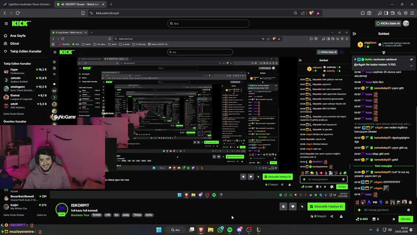Open the chat emoji picker
This screenshot has width=417, height=235.
coord(409,210)
